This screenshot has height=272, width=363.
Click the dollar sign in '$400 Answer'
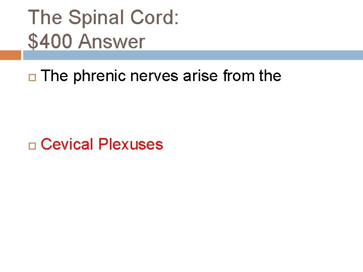point(33,42)
